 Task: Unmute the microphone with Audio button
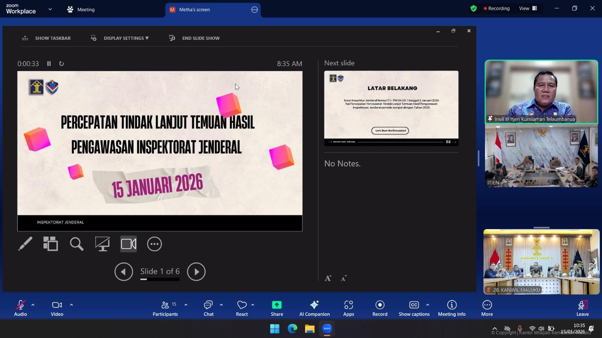[20, 308]
